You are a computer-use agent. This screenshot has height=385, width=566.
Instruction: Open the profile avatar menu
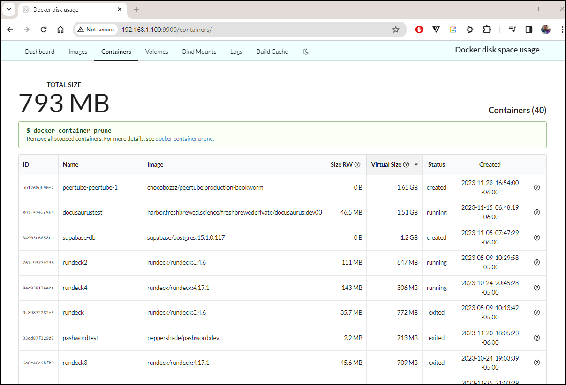[x=546, y=30]
